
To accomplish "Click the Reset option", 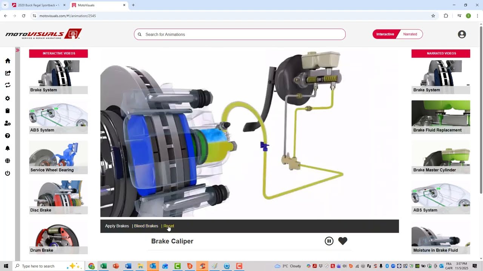I will [169, 226].
